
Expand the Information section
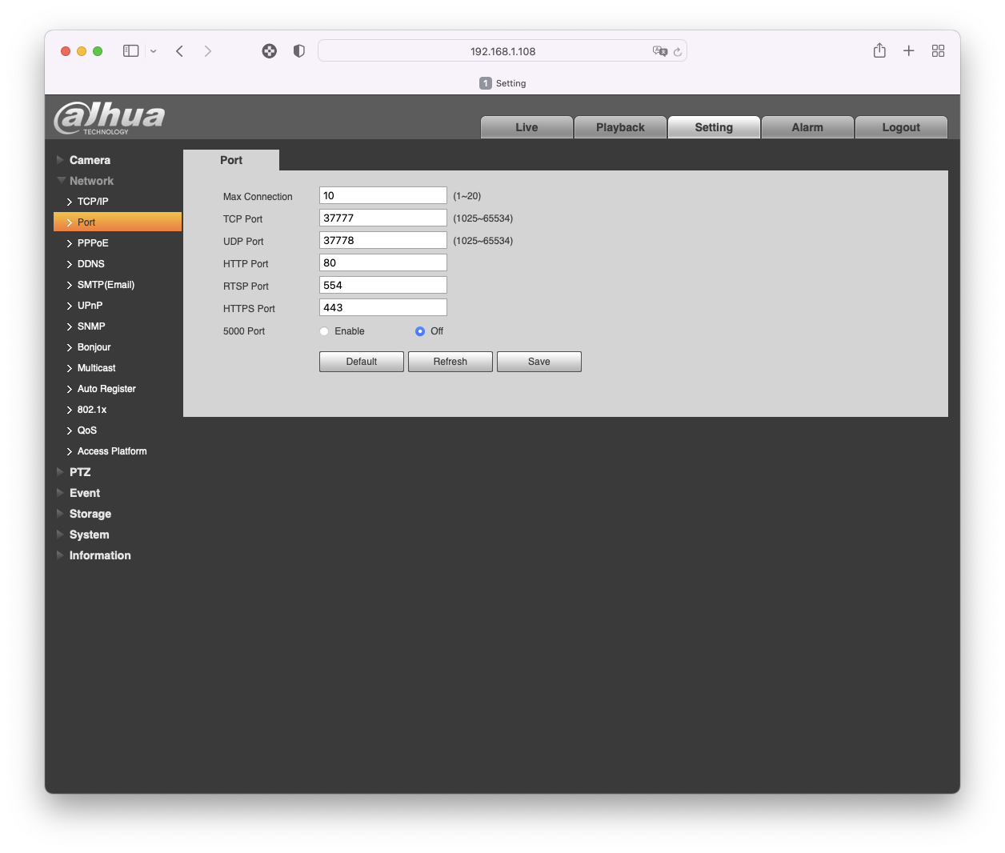point(99,555)
